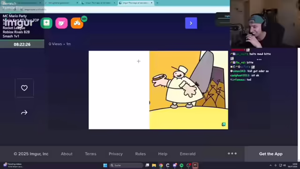
Task: Open taskbar clock and date
Action: pos(292,165)
